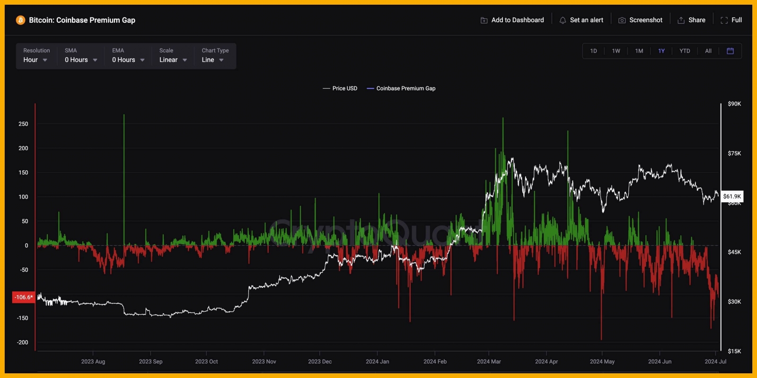Toggle Price USD series in legend

(x=340, y=88)
